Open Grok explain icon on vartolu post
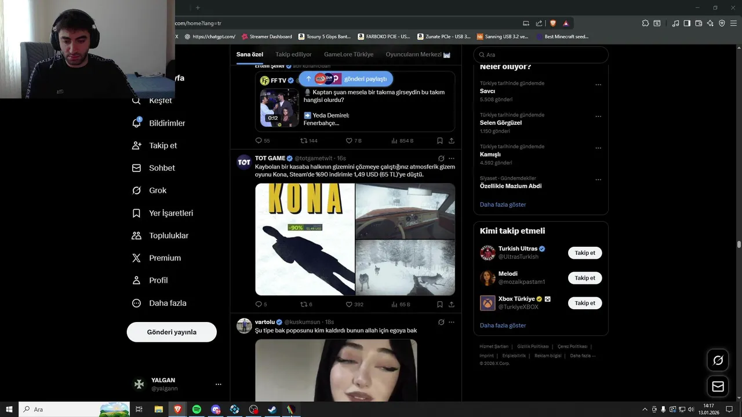 coord(441,322)
